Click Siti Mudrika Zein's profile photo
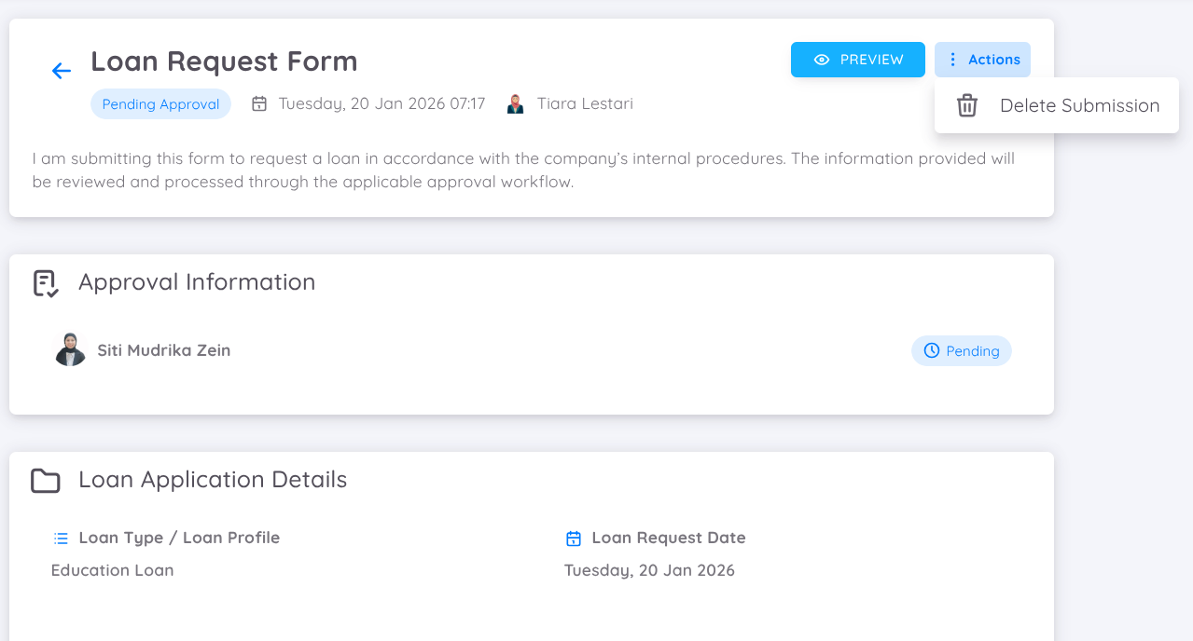 coord(70,350)
